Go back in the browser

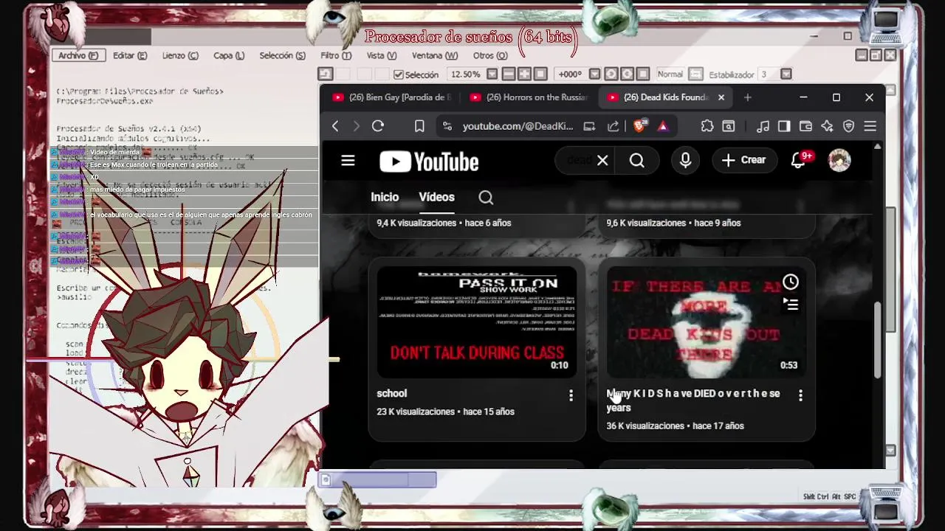tap(335, 126)
